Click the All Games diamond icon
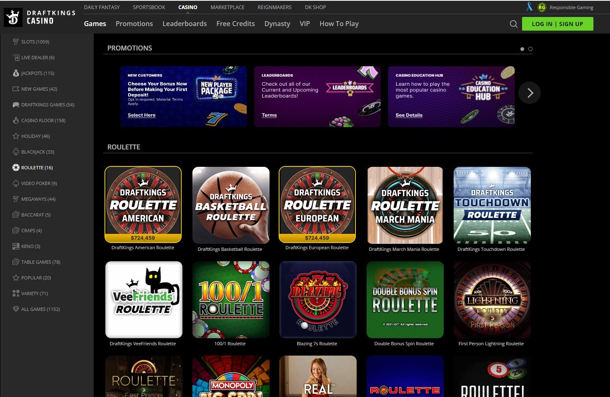610x397 pixels. [16, 309]
